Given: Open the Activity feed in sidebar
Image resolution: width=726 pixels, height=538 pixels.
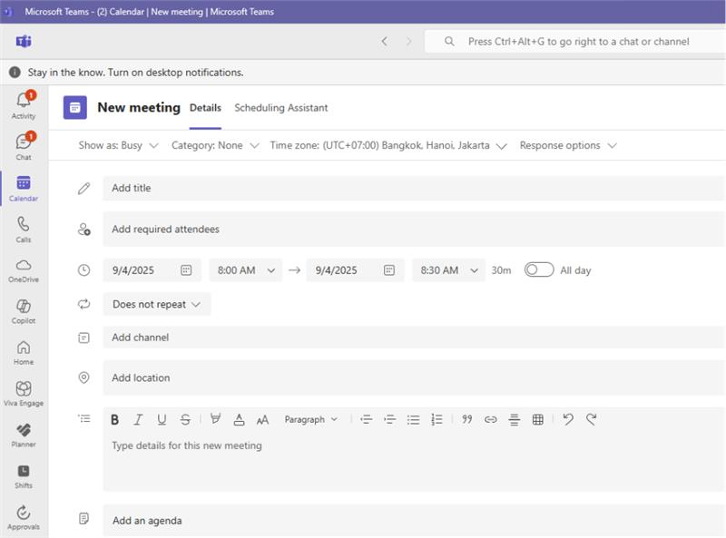Looking at the screenshot, I should pos(24,105).
